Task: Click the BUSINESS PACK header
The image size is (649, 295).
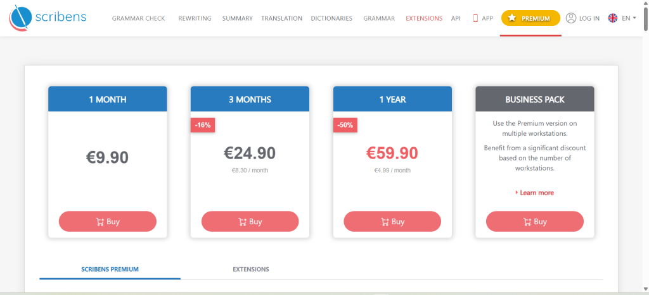Action: [x=535, y=99]
